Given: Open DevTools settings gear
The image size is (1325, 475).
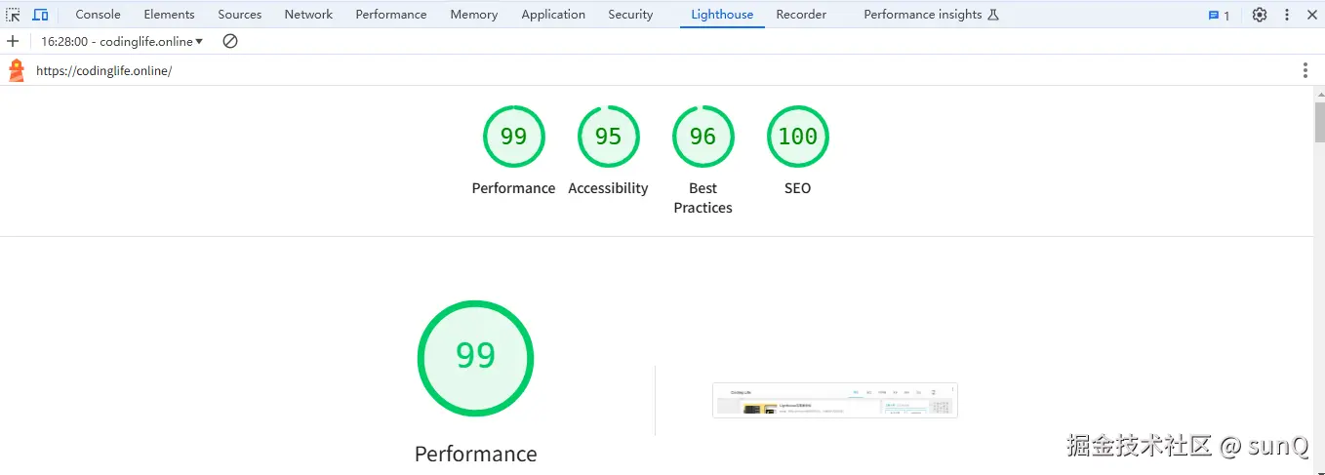Looking at the screenshot, I should pos(1260,15).
